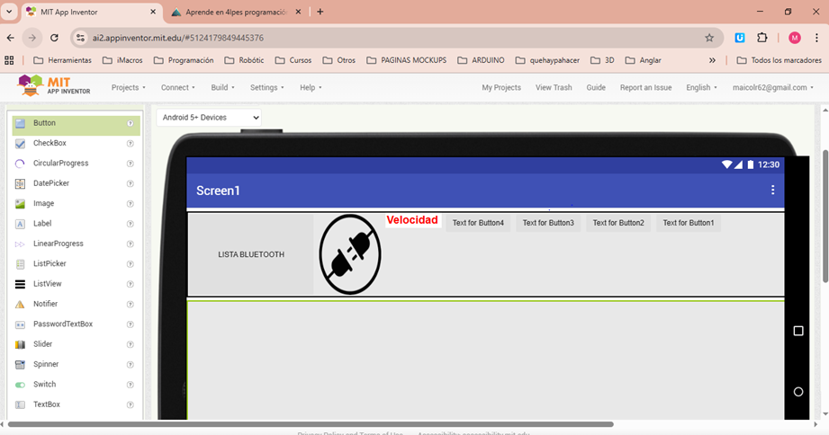Open the My Projects link
829x435 pixels.
(x=501, y=88)
